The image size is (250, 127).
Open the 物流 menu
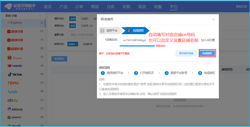coord(95,7)
